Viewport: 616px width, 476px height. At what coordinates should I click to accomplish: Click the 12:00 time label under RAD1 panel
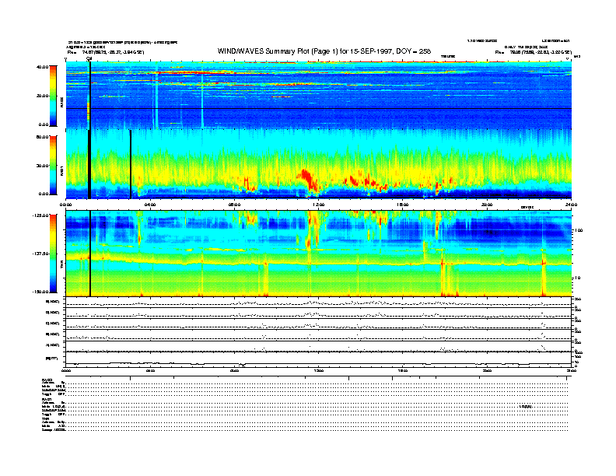pos(318,205)
